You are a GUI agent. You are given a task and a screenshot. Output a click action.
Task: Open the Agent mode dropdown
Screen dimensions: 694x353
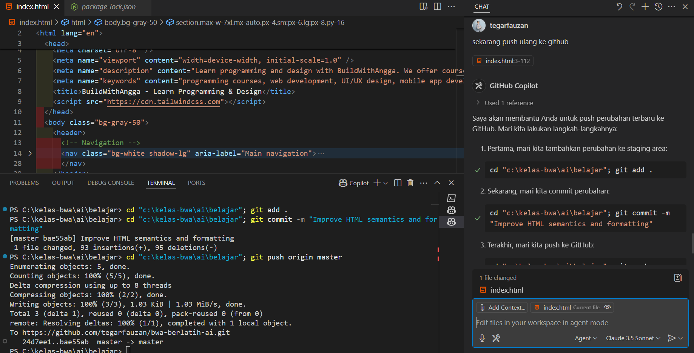click(586, 338)
